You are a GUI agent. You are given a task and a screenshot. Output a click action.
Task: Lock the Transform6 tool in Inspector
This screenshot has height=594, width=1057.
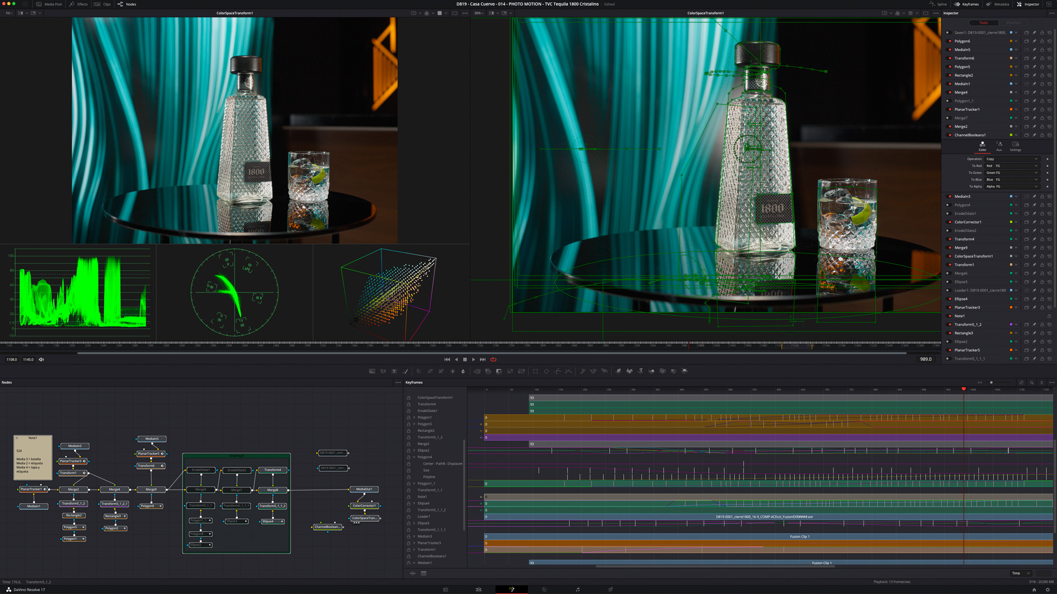point(1042,58)
